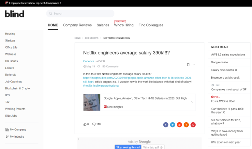Click the info icon beside Why this ad

161,147
